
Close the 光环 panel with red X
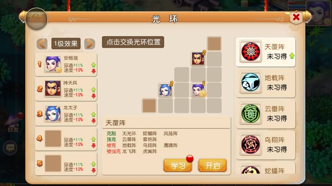(x=296, y=17)
